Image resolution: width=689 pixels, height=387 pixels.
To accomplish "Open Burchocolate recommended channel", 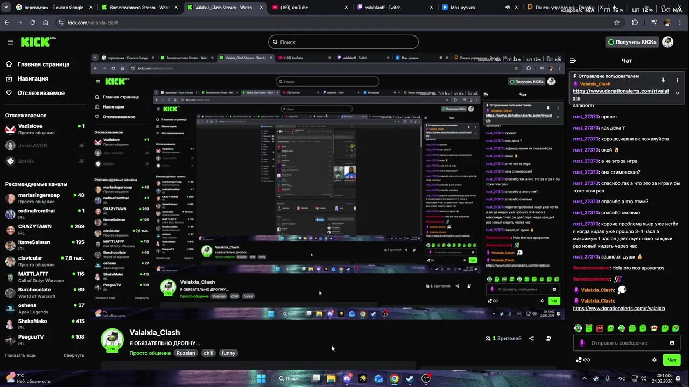I will (x=44, y=292).
